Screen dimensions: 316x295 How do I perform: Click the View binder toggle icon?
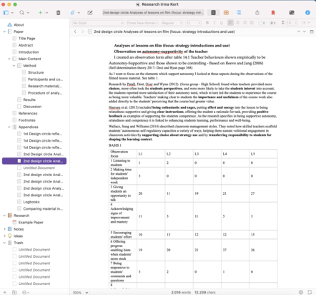(6, 13)
